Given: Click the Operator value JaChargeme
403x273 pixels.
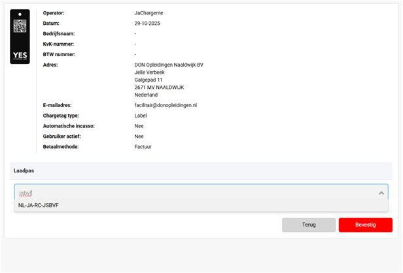Looking at the screenshot, I should (149, 13).
